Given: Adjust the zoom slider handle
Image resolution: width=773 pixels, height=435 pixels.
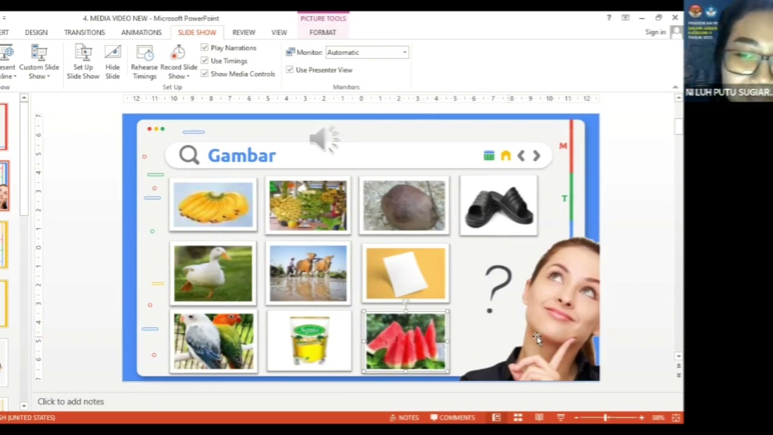Looking at the screenshot, I should (x=605, y=417).
